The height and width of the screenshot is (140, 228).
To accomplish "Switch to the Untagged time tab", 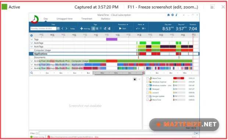I will pyautogui.click(x=64, y=19).
